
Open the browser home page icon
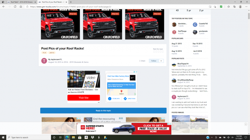tap(21, 7)
